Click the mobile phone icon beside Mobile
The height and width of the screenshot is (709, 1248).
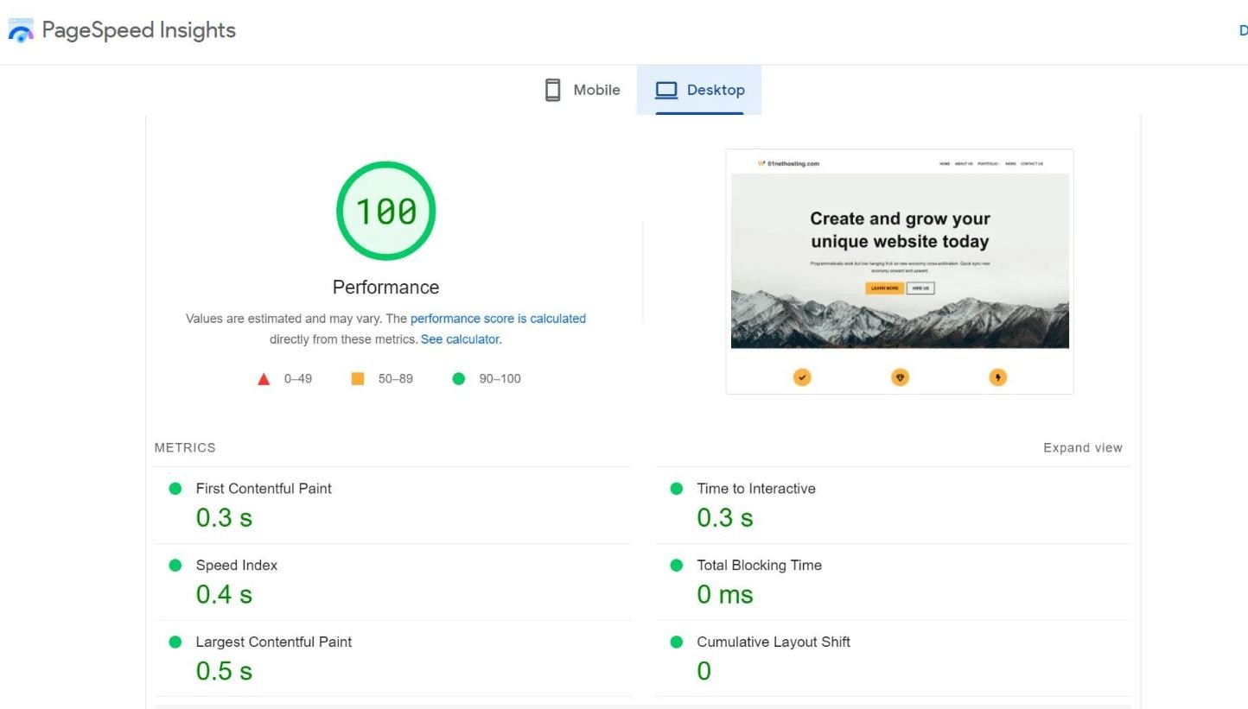click(x=551, y=89)
